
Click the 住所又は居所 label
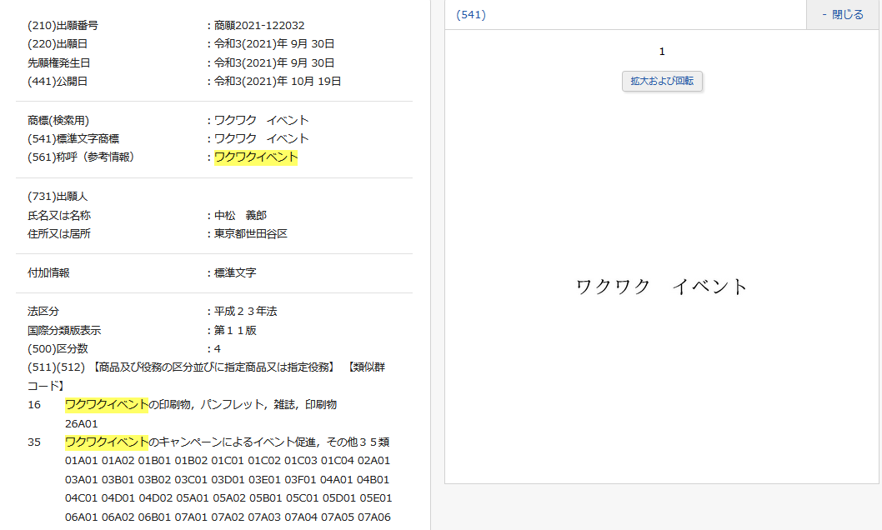pos(59,234)
